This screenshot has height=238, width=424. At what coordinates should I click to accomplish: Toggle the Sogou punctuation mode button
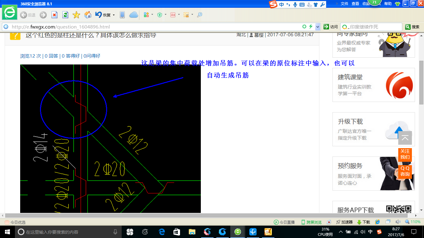coord(288,4)
